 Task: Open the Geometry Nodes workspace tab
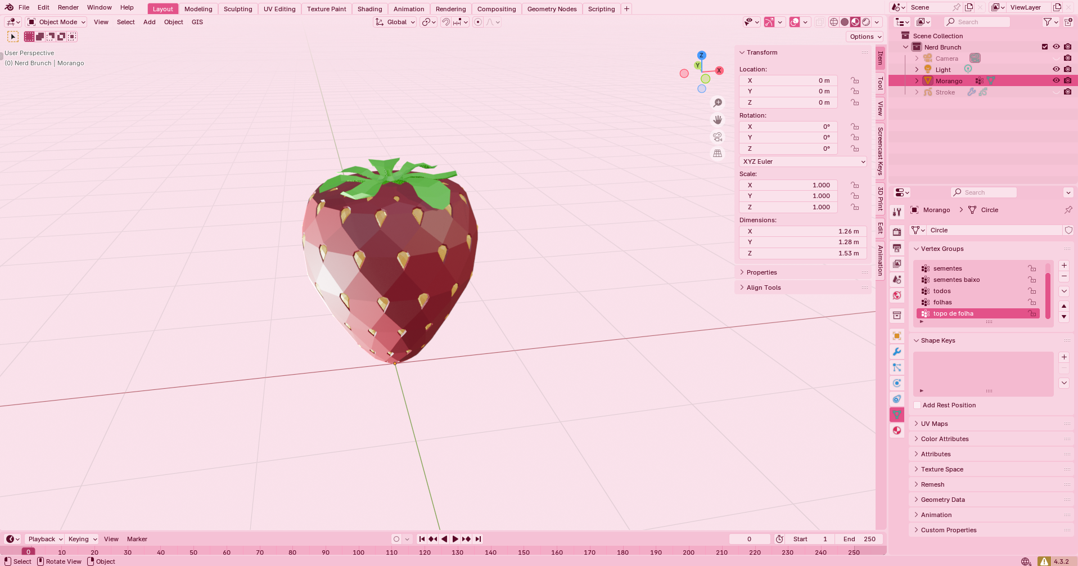click(552, 9)
